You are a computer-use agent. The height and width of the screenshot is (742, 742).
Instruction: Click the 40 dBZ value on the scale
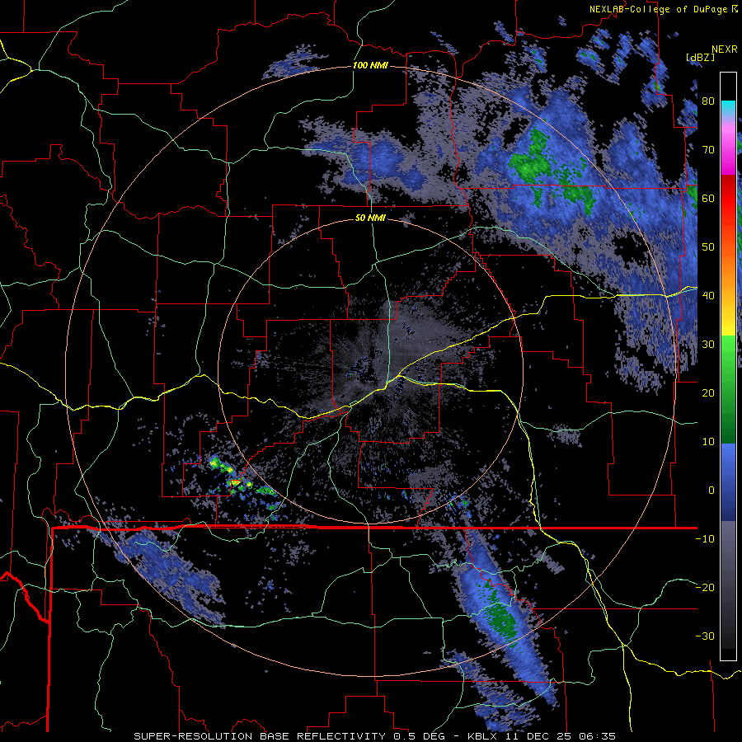coord(708,296)
